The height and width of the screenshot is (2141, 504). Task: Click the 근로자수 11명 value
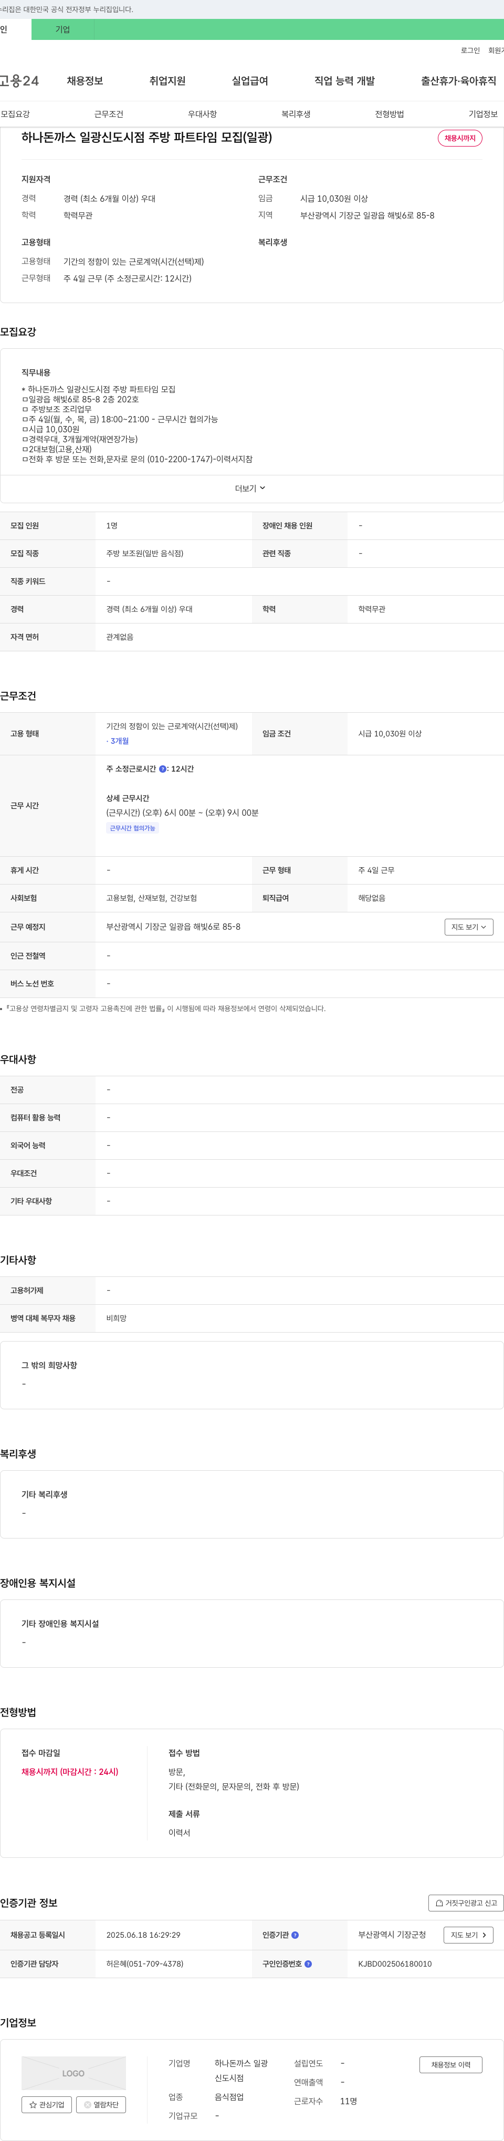point(349,2101)
